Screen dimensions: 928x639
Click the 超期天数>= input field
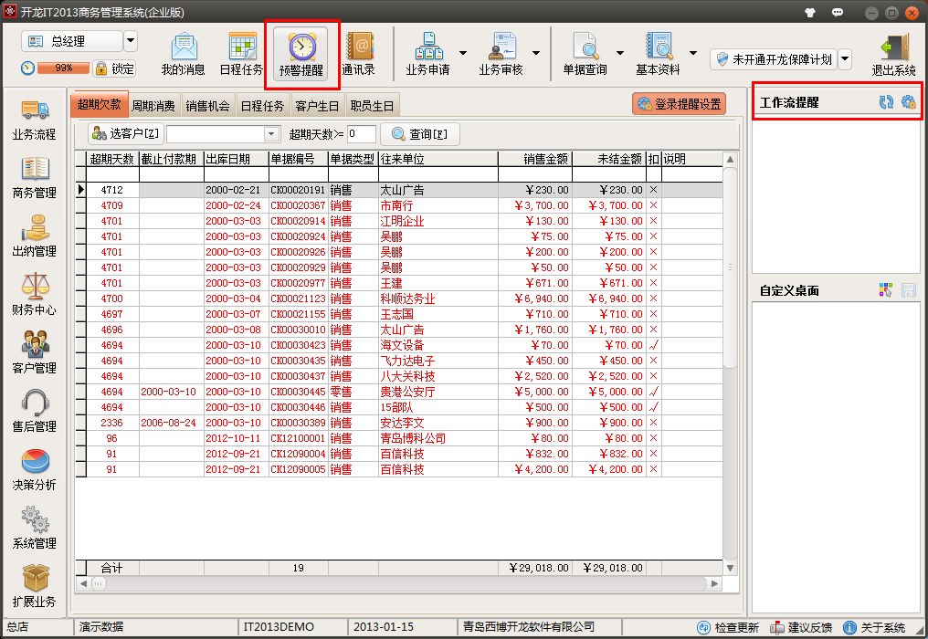(x=361, y=133)
